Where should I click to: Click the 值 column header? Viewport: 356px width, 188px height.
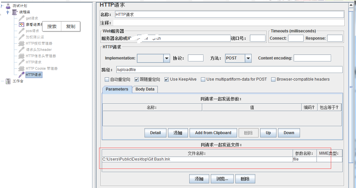[x=252, y=107]
